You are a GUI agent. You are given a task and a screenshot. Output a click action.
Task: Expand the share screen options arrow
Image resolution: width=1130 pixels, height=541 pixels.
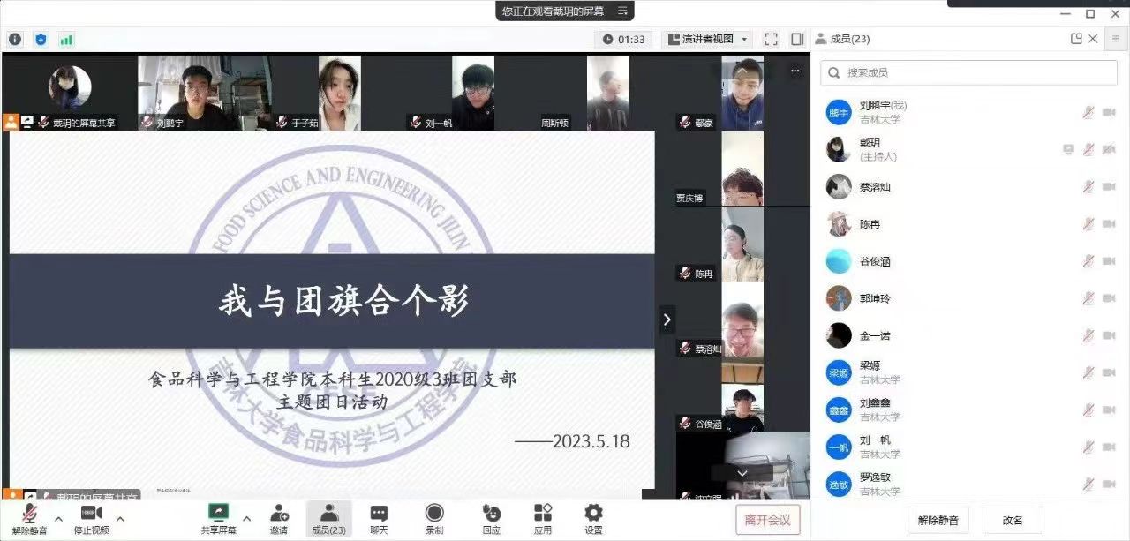(x=247, y=518)
